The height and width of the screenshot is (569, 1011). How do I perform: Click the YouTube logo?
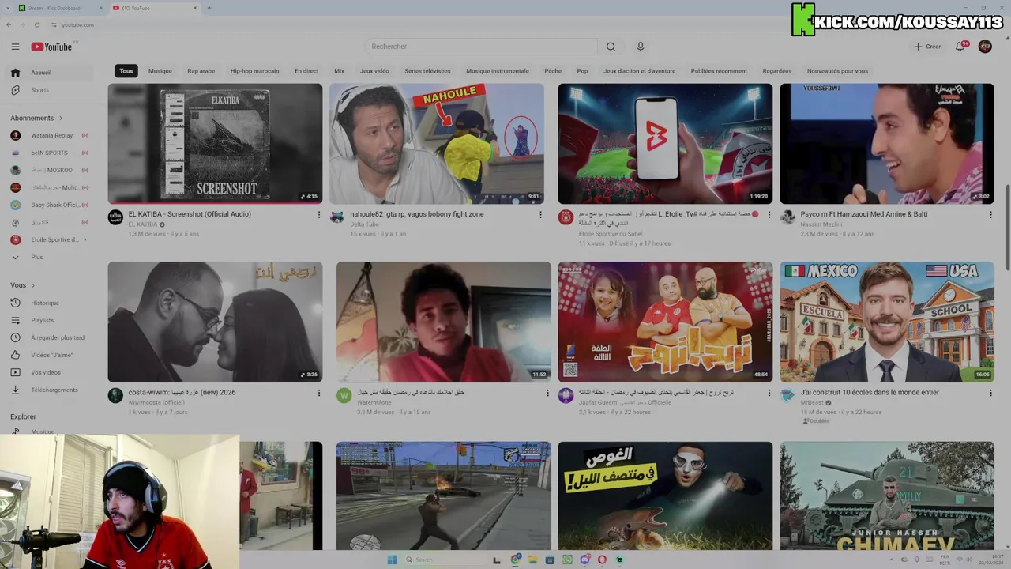tap(52, 47)
